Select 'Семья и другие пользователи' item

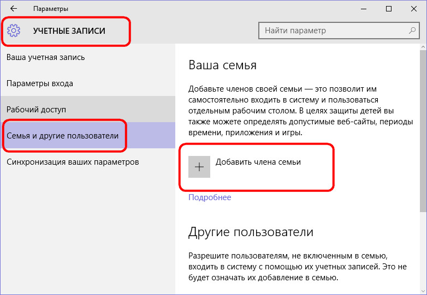click(88, 135)
